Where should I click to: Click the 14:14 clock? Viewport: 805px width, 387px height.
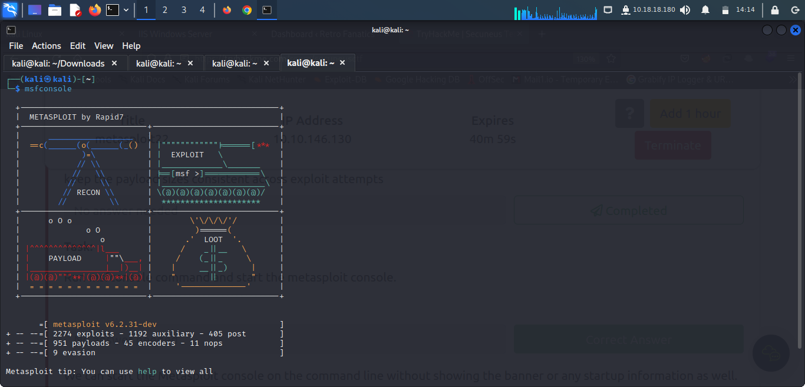(745, 10)
